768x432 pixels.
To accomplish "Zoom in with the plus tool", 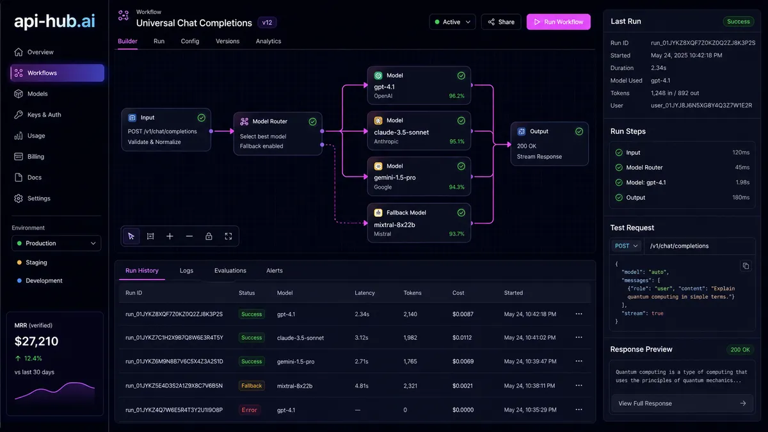I will click(170, 236).
